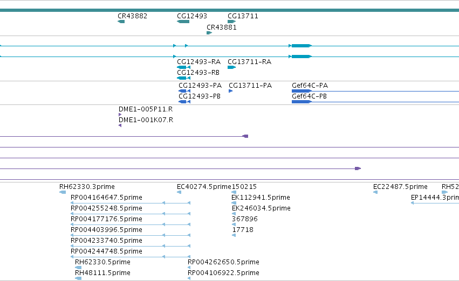This screenshot has width=459, height=281.
Task: Click the CG12493-RA transcript label
Action: (x=198, y=61)
